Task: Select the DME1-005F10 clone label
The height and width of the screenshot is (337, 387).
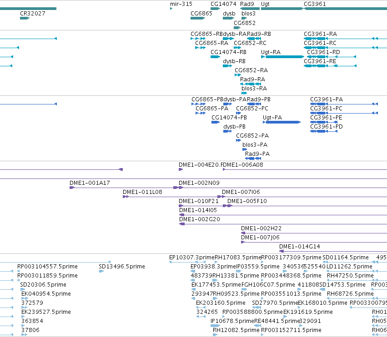Action: coord(247,201)
